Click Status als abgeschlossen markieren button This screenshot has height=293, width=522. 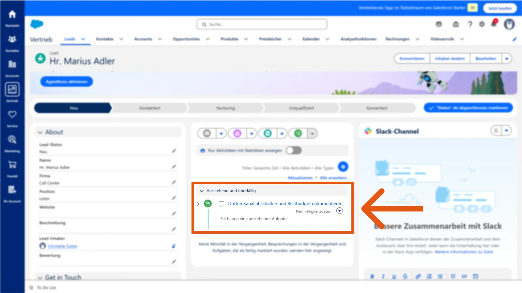[468, 108]
